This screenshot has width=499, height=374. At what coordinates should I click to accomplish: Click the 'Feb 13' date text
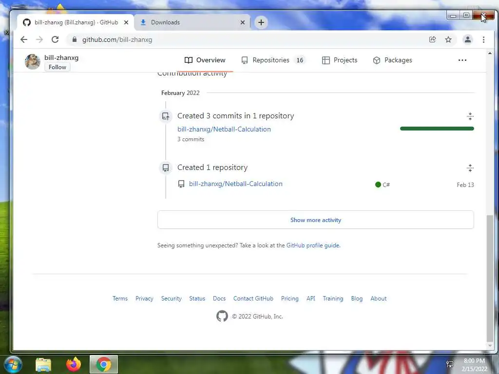tap(465, 185)
